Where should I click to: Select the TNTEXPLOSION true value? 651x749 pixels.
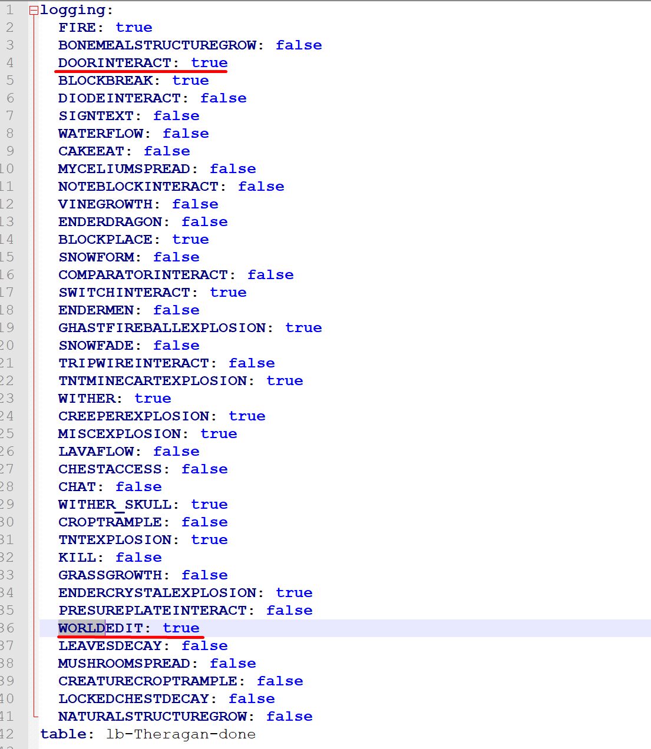click(209, 539)
